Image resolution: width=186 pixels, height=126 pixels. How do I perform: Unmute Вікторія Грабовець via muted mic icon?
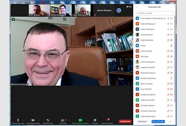pos(171,78)
